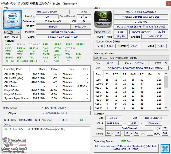Click the memory timings scroll up arrow
171x154 pixels.
(166, 74)
